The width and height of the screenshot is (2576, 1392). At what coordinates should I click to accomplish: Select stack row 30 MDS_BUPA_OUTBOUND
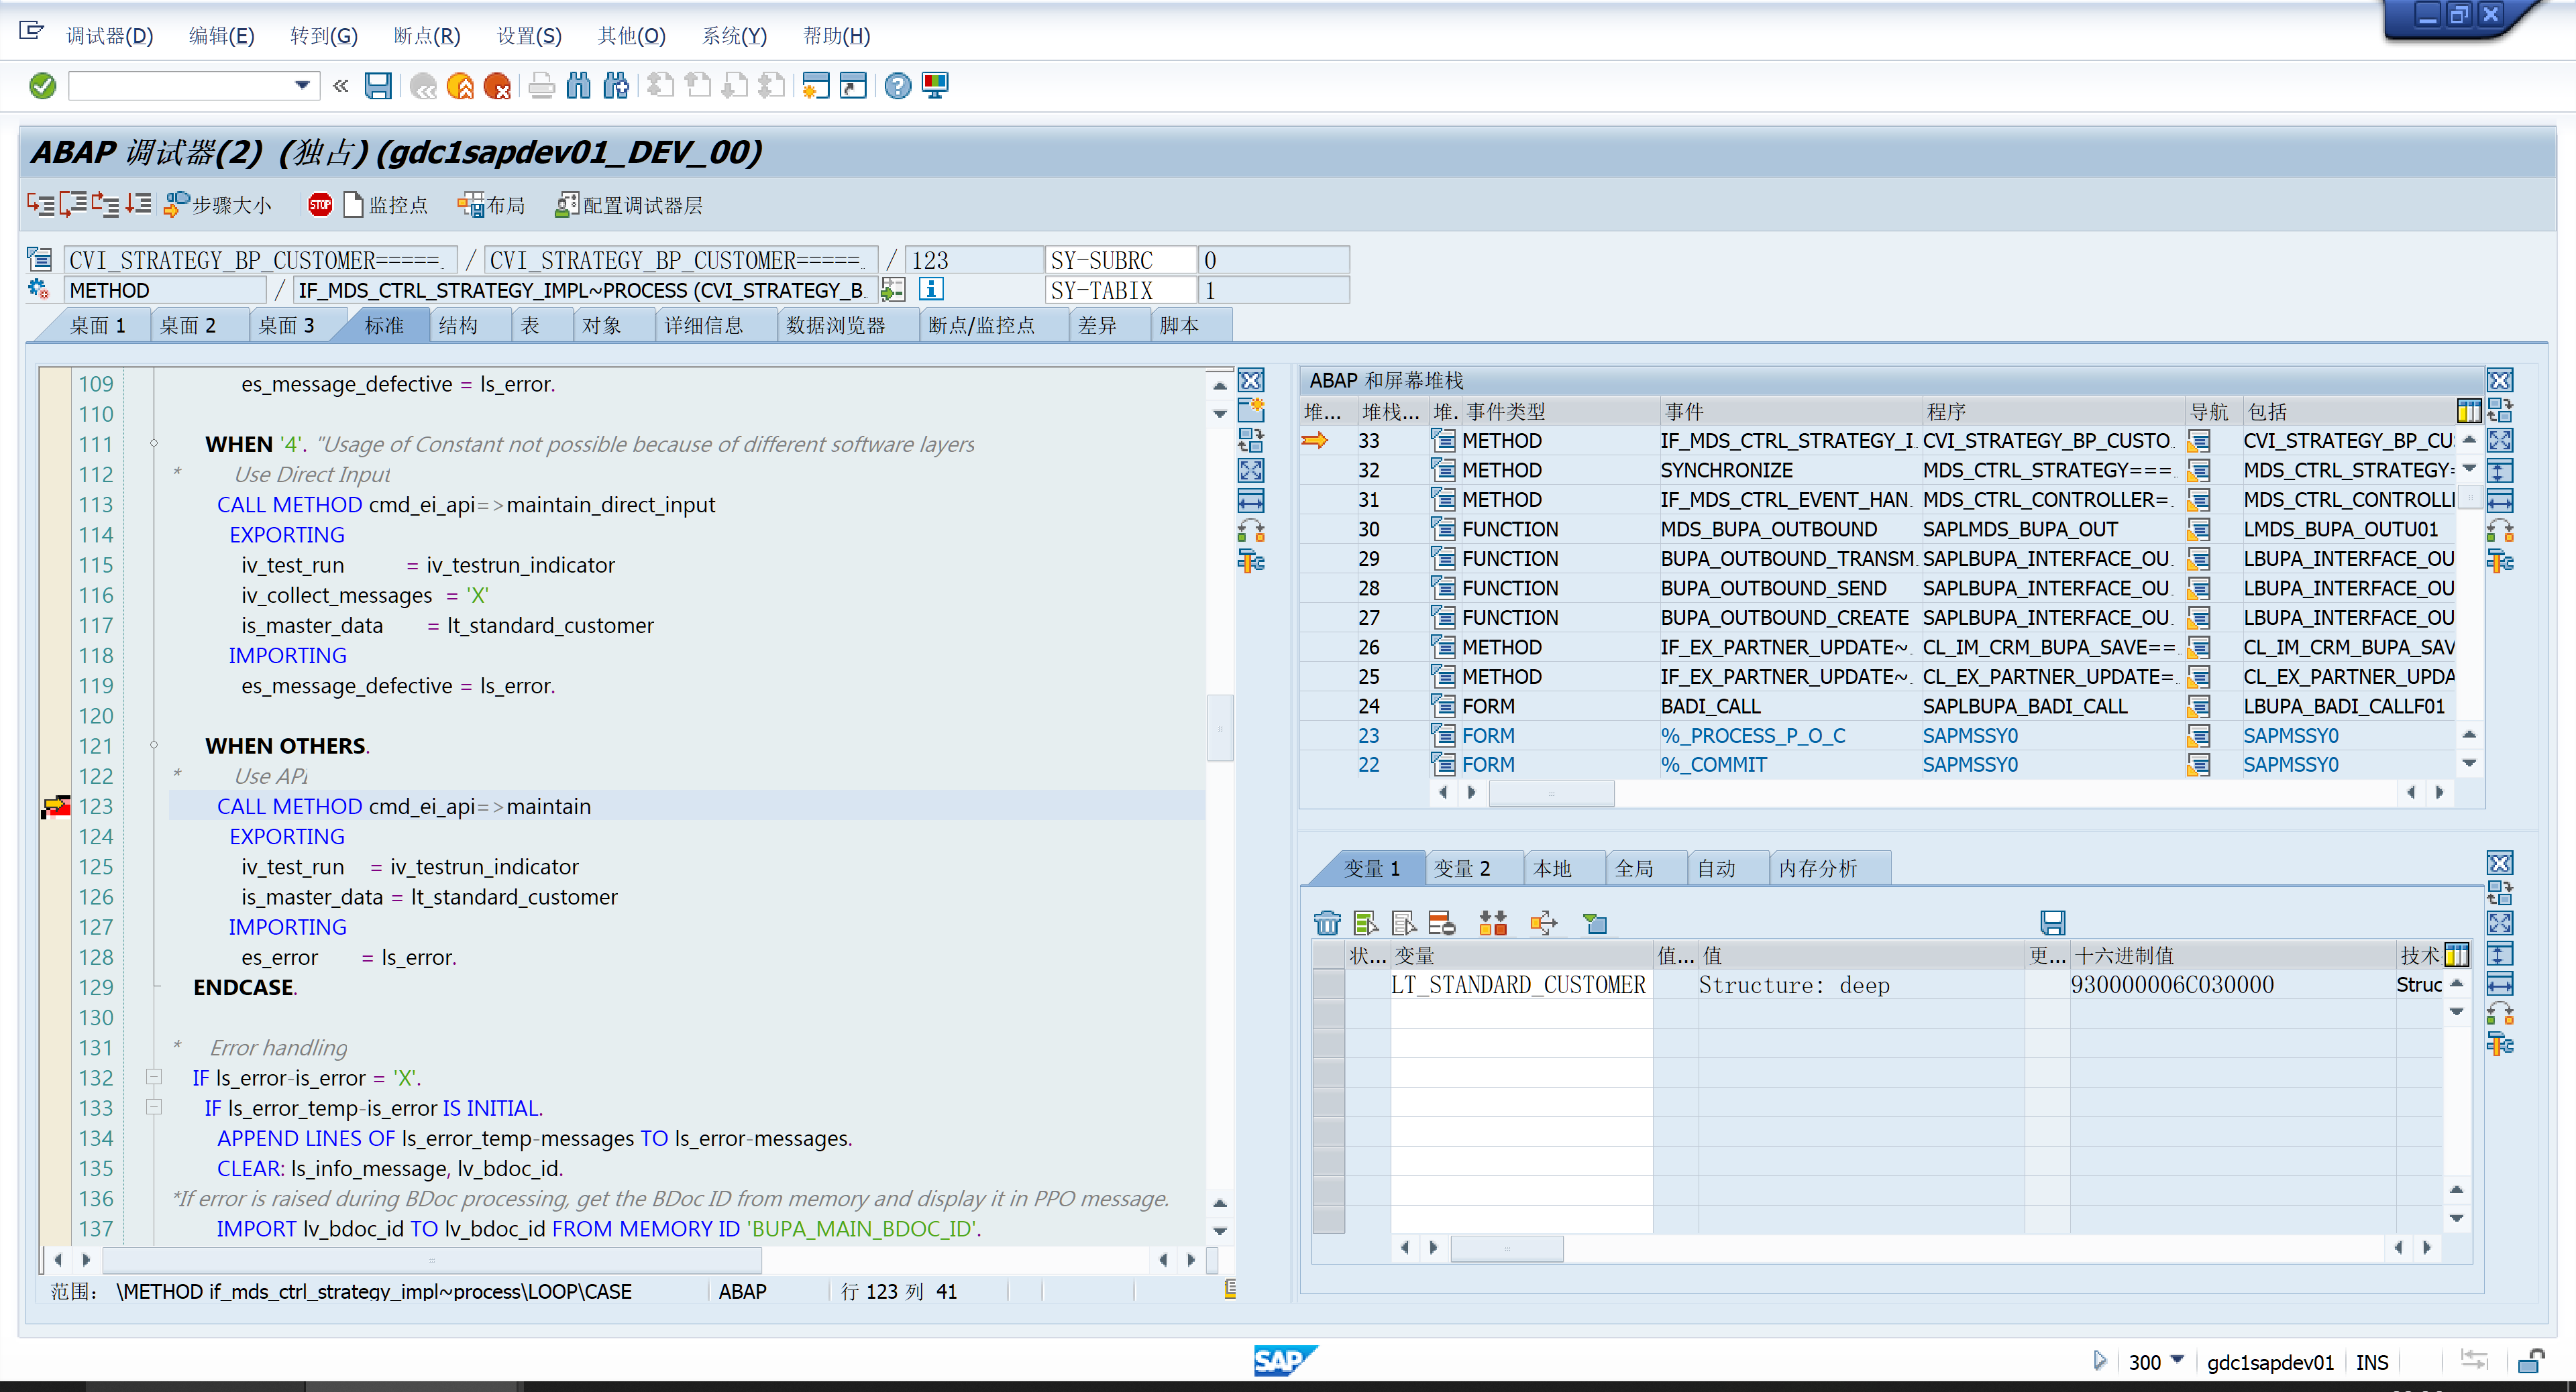1767,528
